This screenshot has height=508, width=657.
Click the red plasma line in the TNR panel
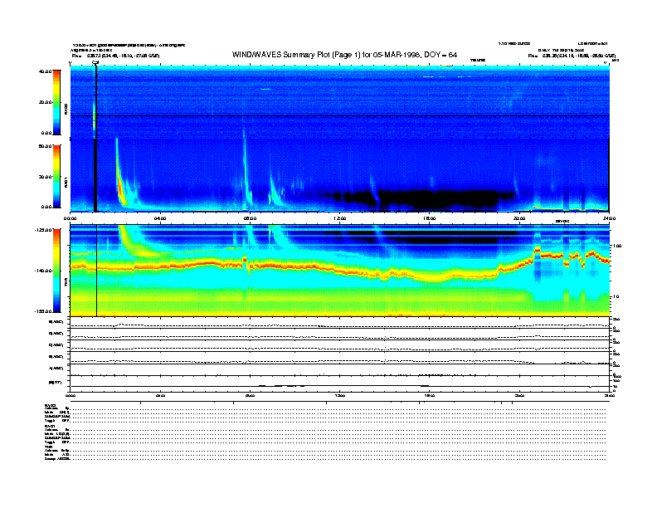(x=339, y=267)
